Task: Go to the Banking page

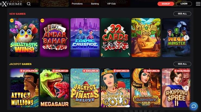Action: coord(95,4)
